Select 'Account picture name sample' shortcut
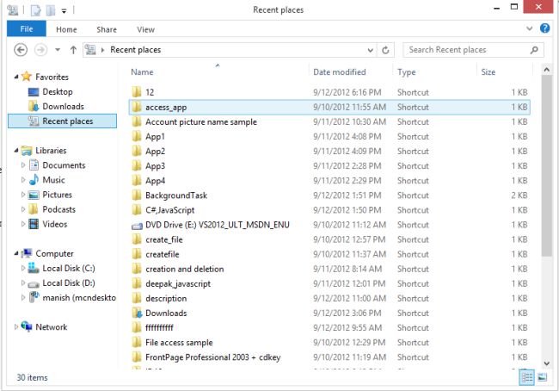This screenshot has width=559, height=391. pos(201,121)
